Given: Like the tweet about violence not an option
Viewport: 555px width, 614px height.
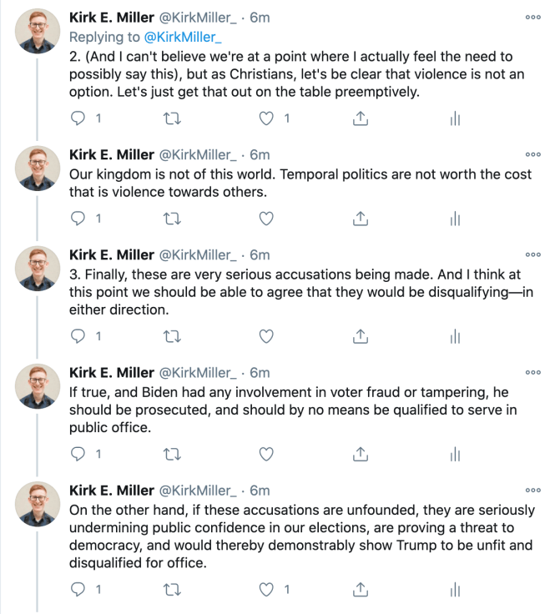Looking at the screenshot, I should click(266, 119).
